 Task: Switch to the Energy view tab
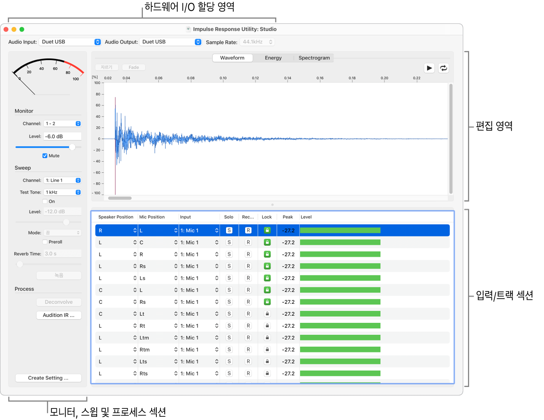(273, 58)
